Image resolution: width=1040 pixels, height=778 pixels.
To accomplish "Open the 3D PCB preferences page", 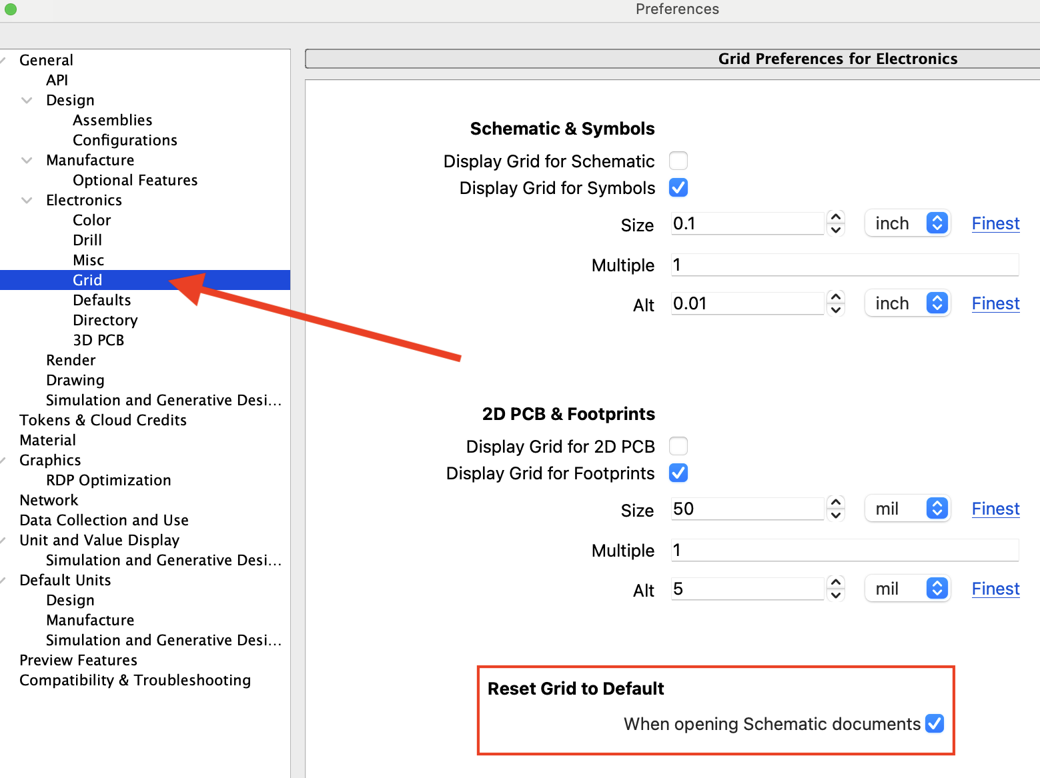I will [98, 339].
